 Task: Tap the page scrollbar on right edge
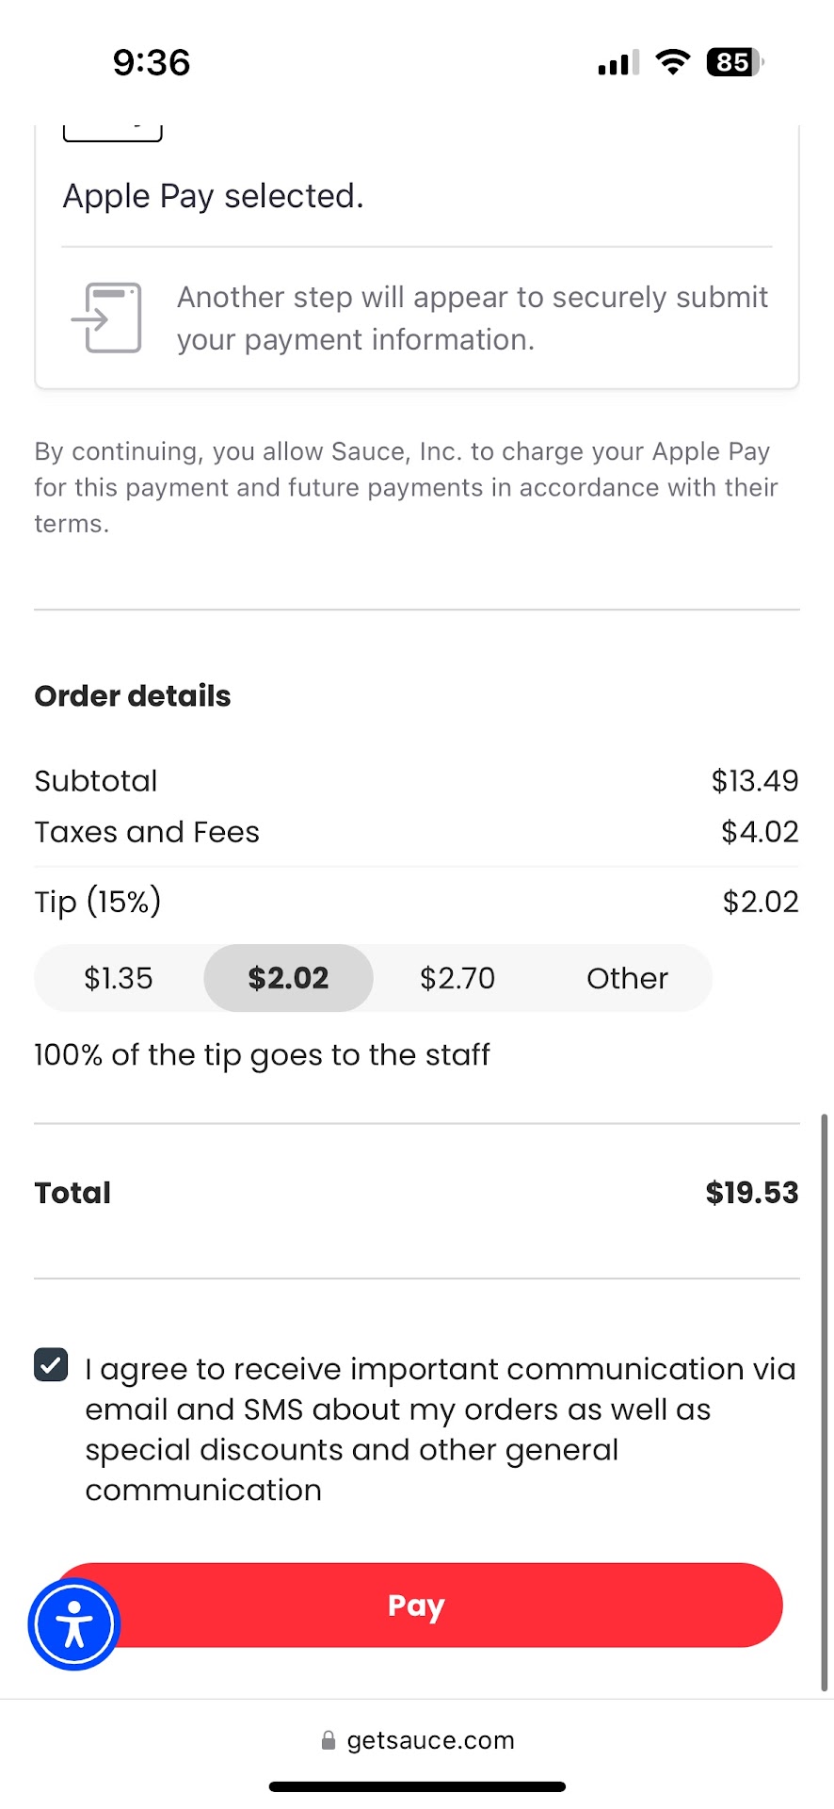coord(825,1402)
